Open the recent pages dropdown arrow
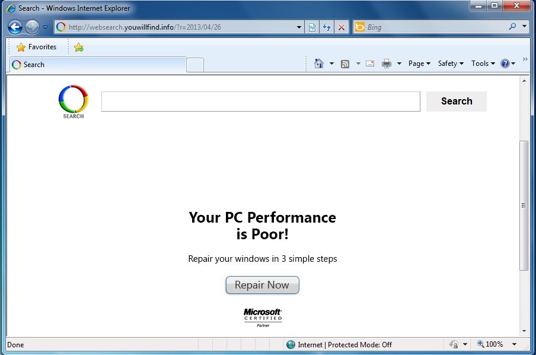Screen dimensions: 536x355 click(x=45, y=27)
